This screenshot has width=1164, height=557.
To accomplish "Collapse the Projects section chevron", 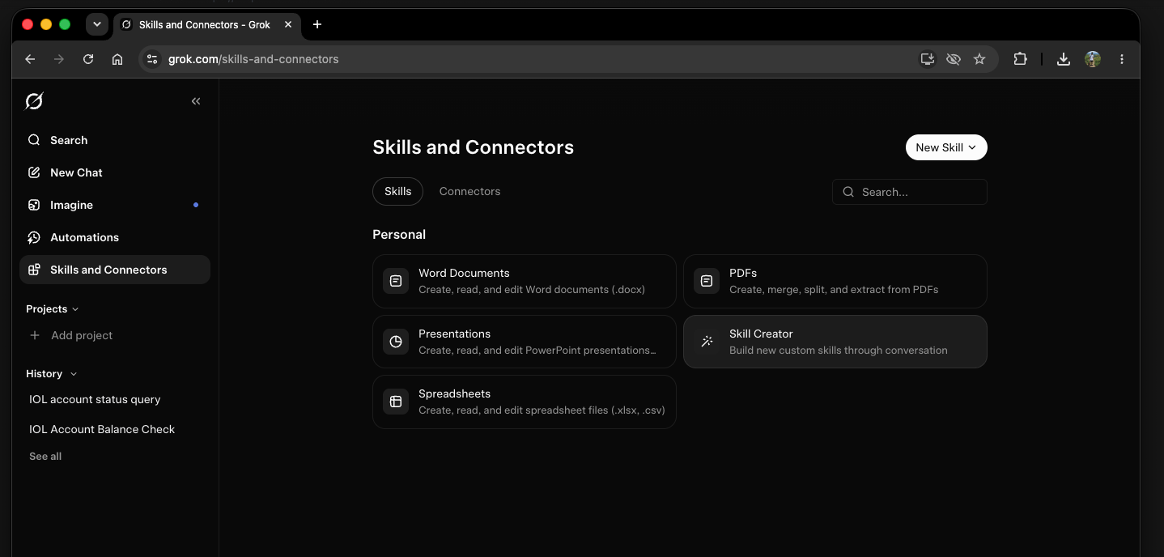I will click(x=76, y=309).
